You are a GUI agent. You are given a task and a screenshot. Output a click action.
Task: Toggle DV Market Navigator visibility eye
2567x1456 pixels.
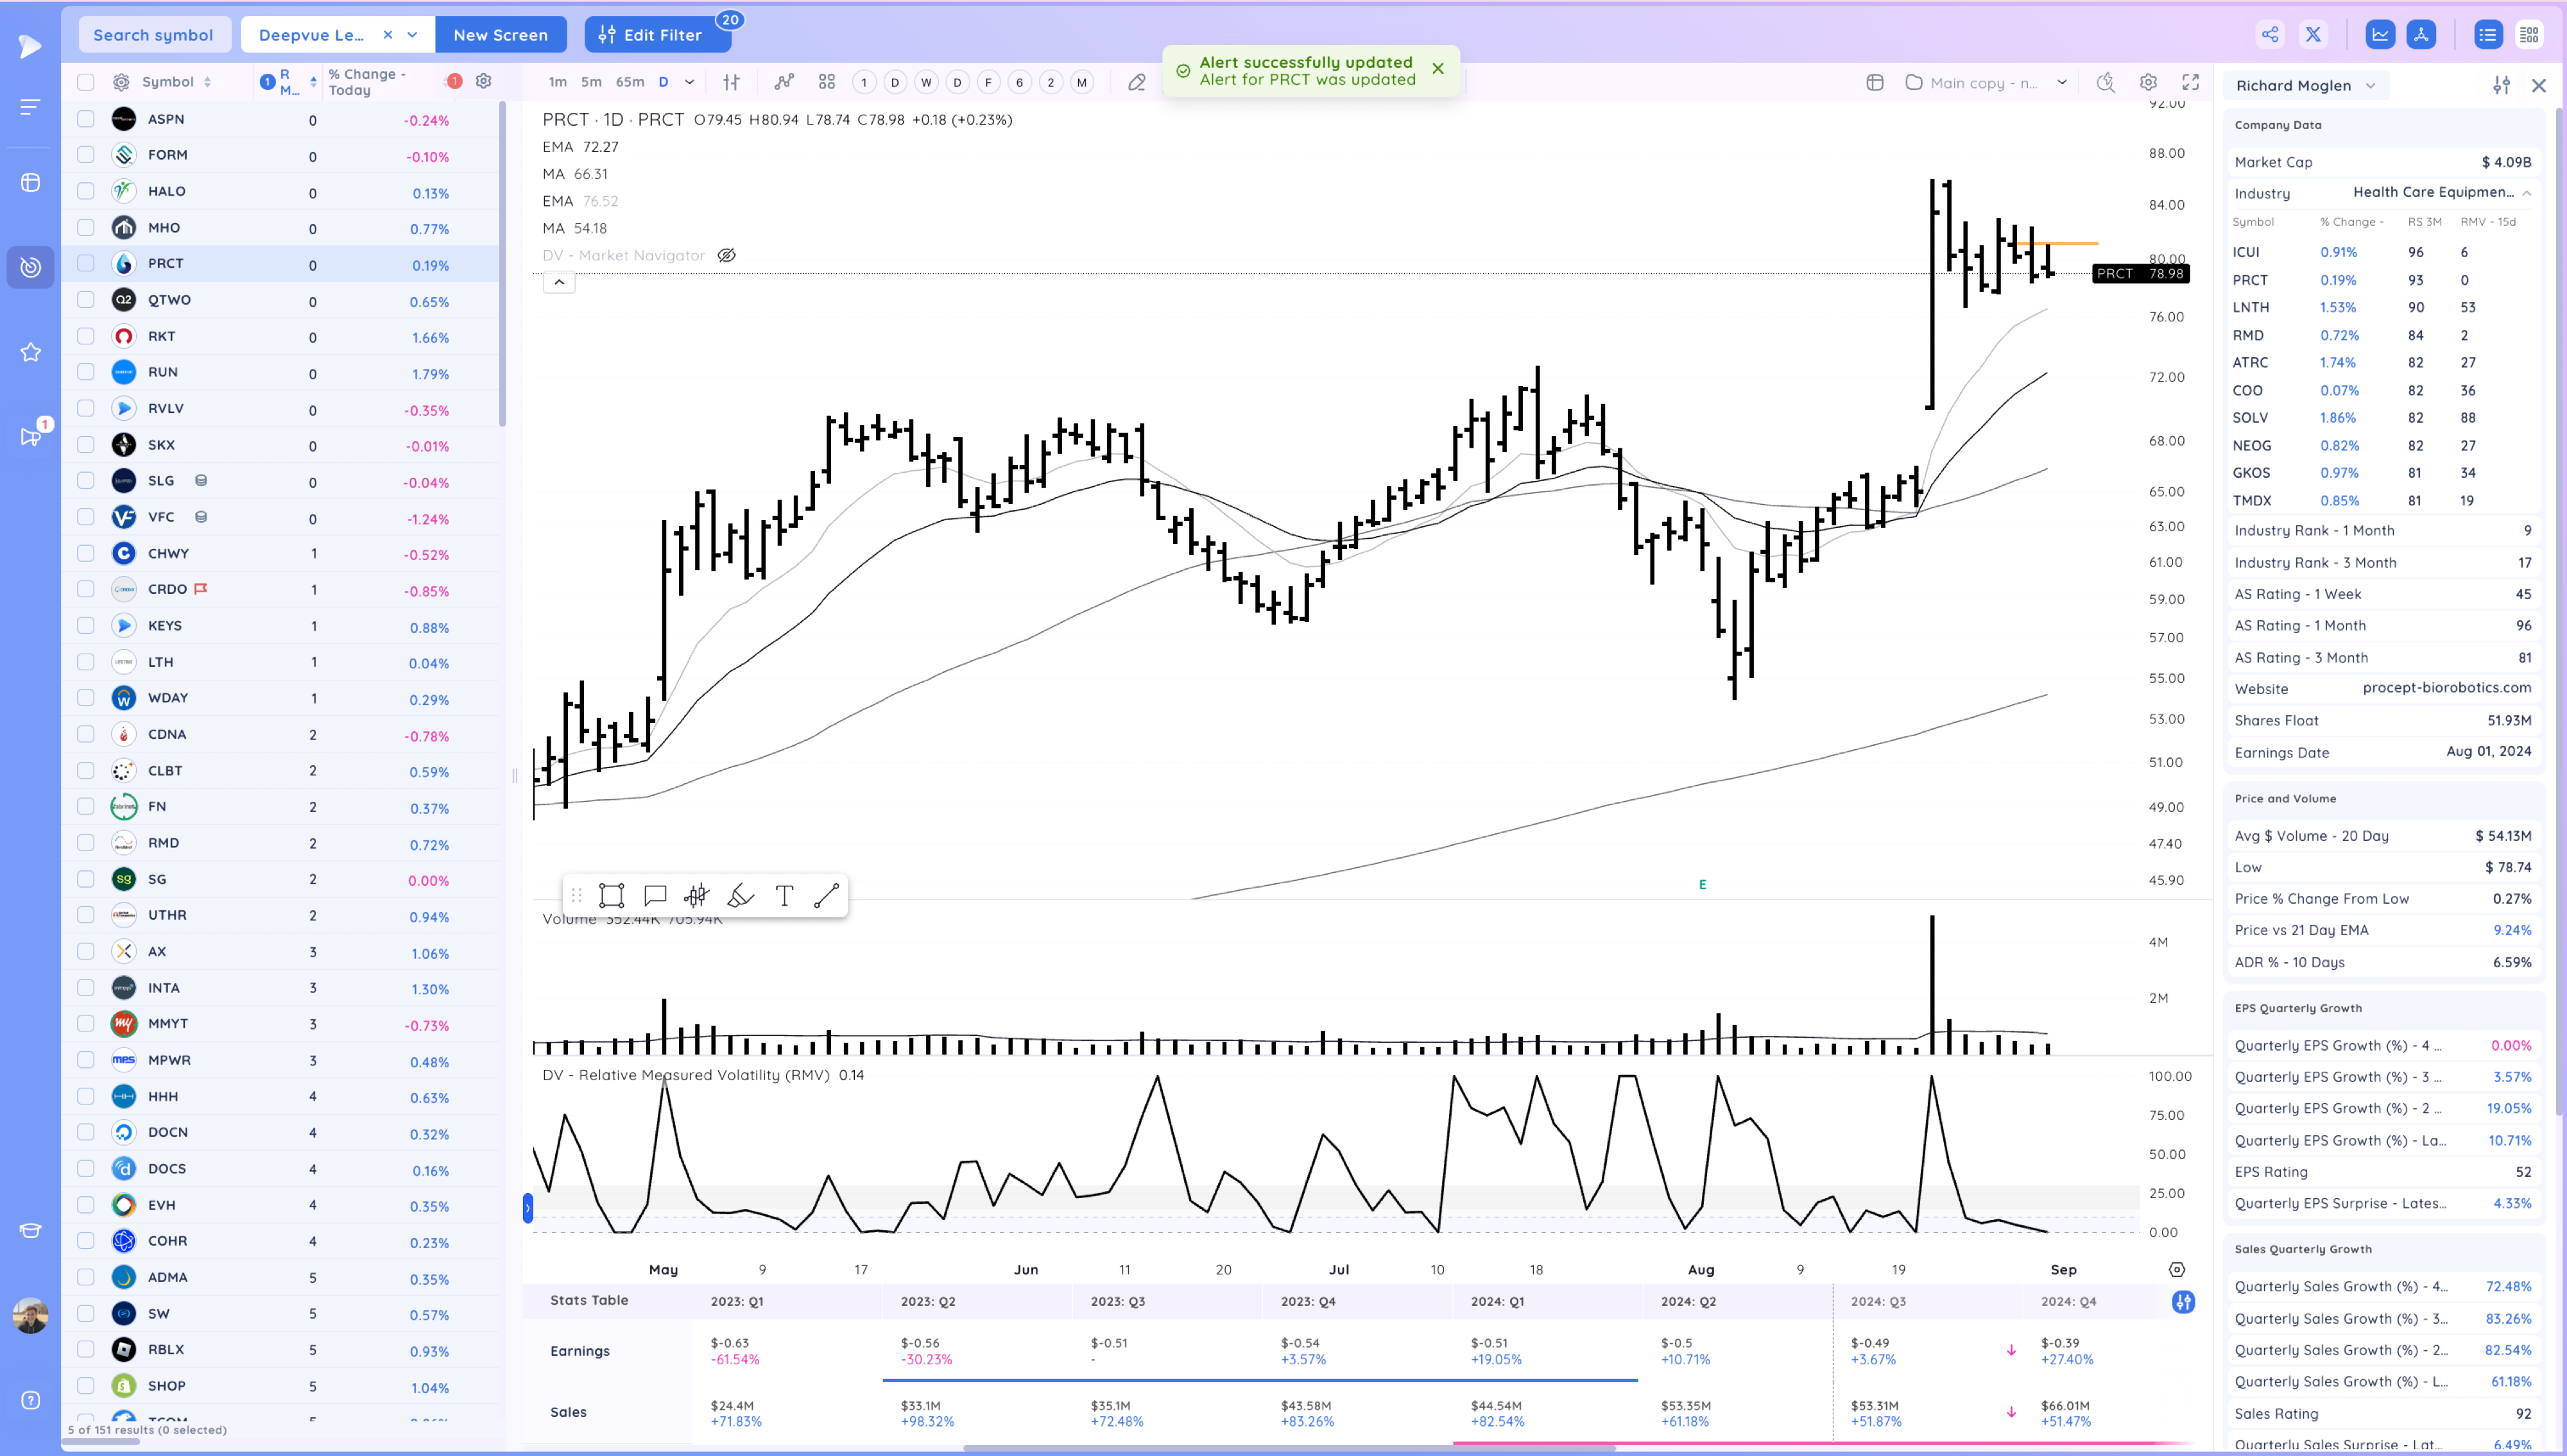pyautogui.click(x=727, y=255)
